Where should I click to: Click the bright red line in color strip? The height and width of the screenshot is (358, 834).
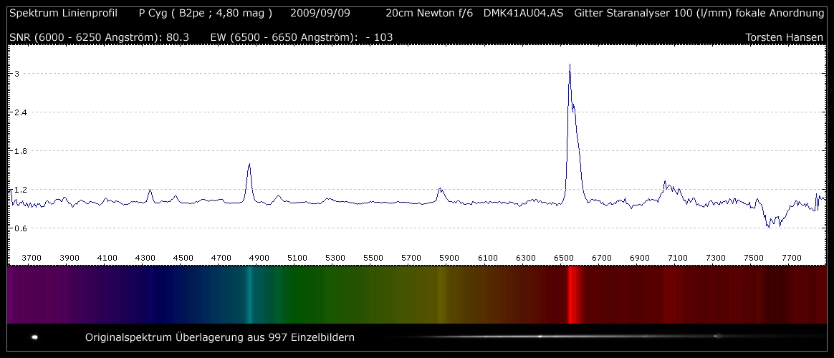coord(571,294)
